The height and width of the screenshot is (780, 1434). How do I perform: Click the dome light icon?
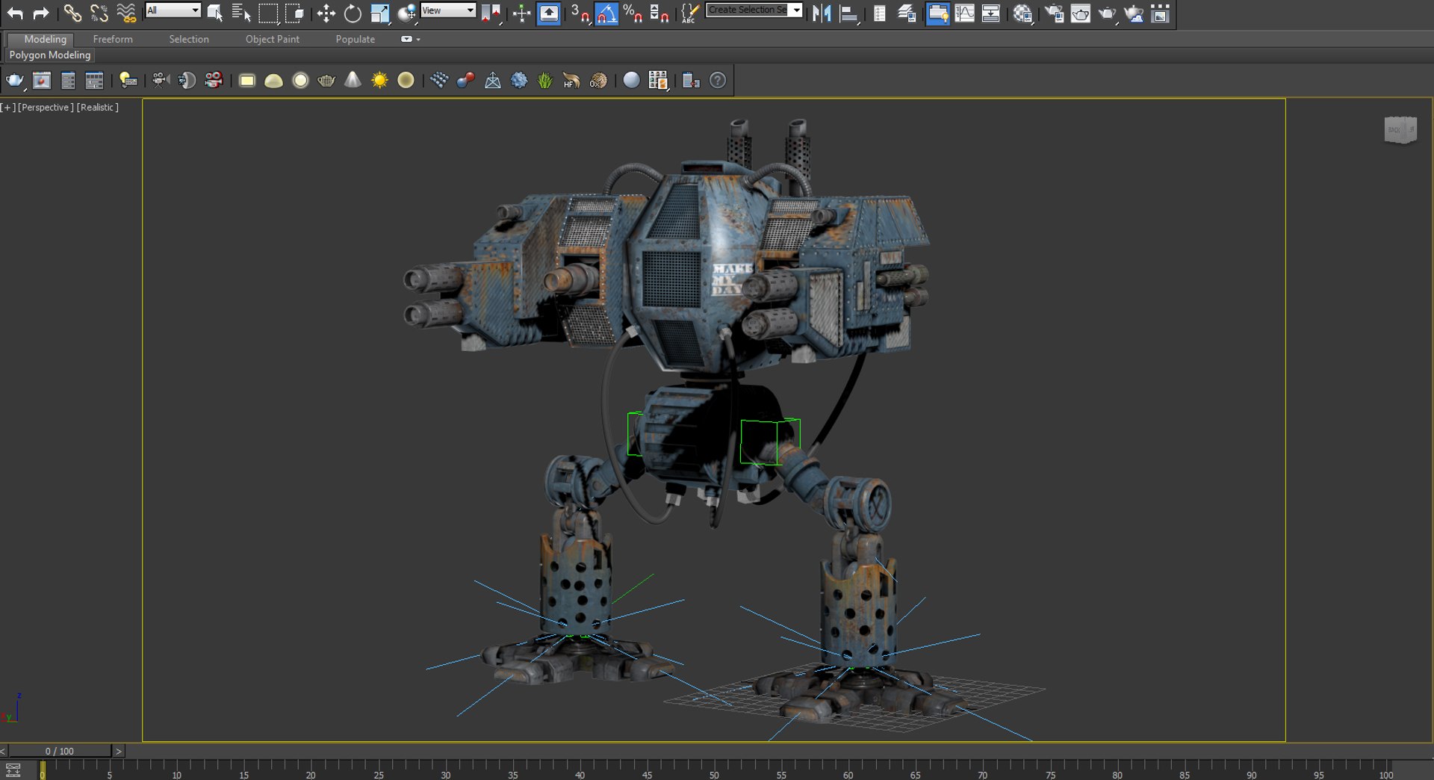click(273, 80)
